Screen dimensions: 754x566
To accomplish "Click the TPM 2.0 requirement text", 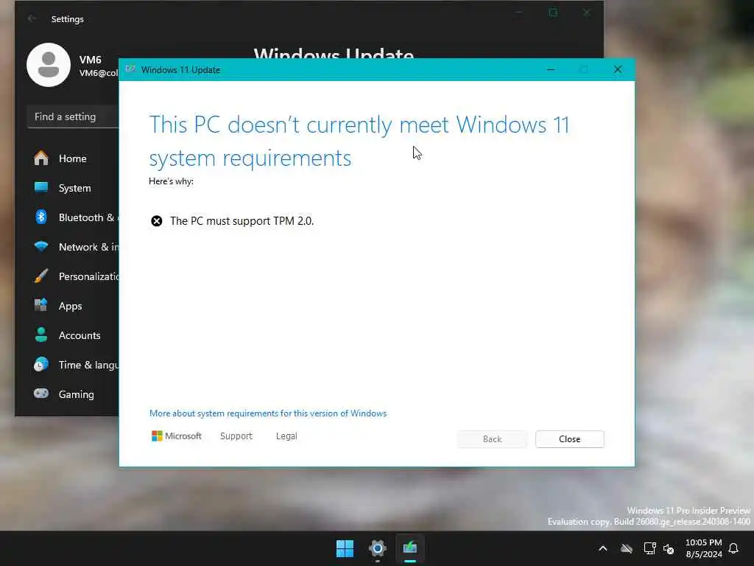I will 242,221.
